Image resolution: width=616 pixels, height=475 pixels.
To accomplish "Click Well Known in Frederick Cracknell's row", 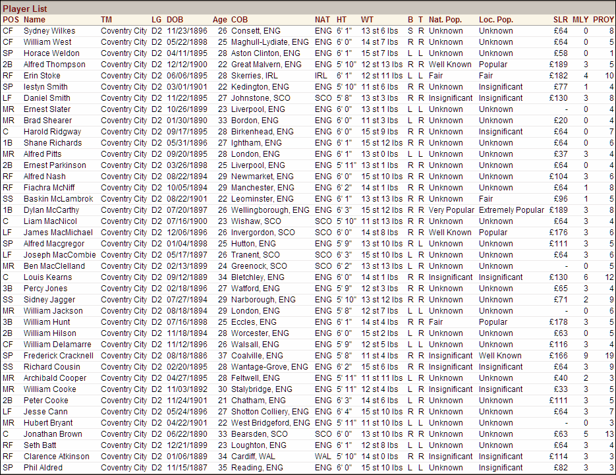I will tap(500, 356).
